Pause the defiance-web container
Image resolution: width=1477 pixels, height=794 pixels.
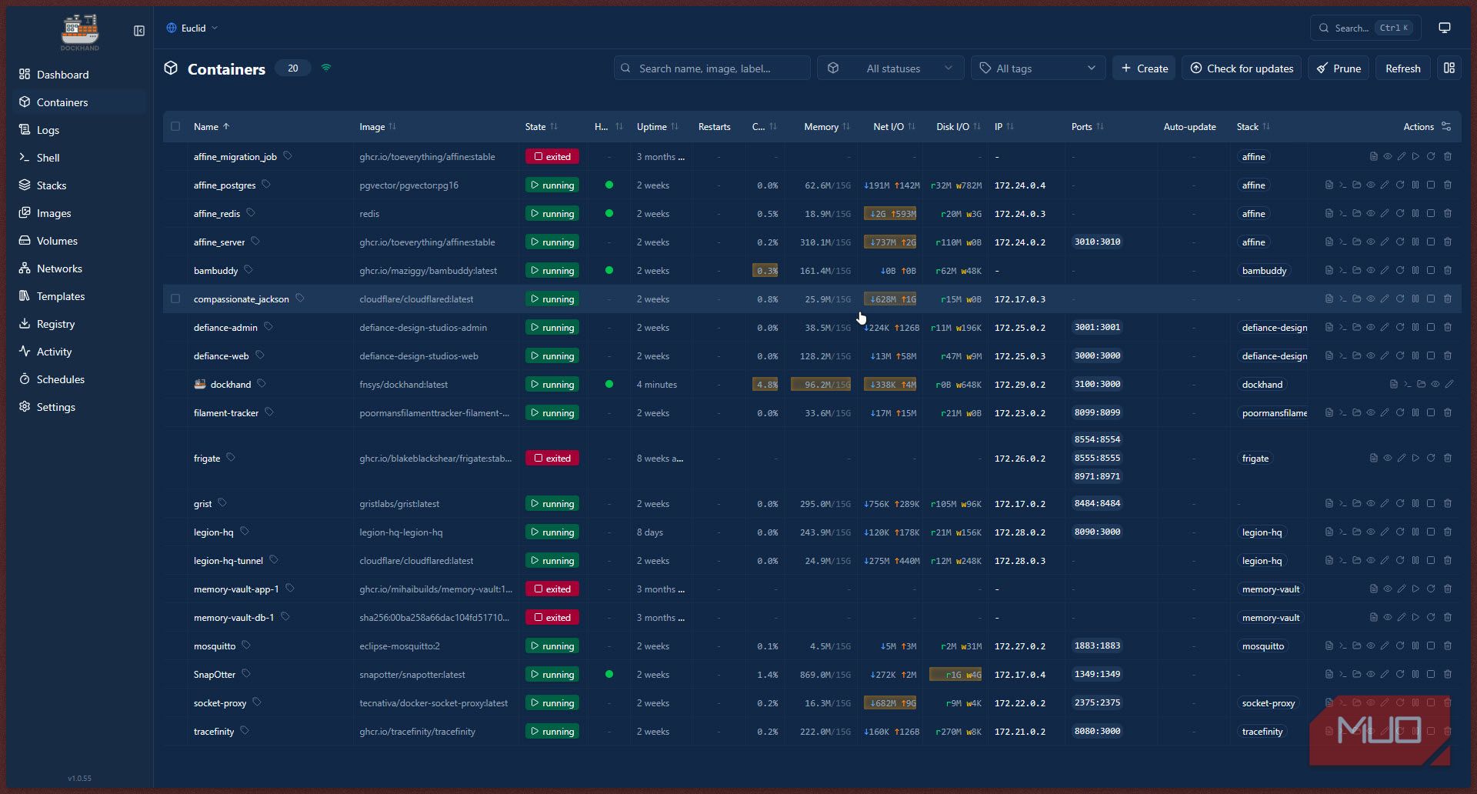point(1415,355)
